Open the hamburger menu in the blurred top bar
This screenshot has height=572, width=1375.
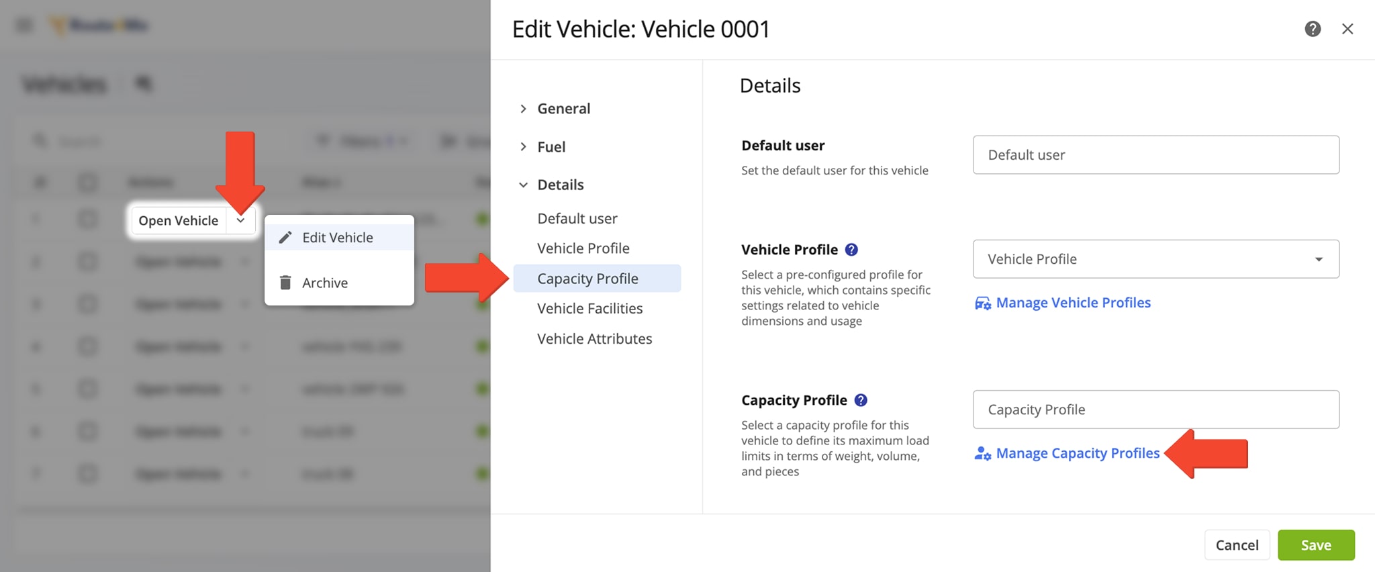[x=24, y=26]
